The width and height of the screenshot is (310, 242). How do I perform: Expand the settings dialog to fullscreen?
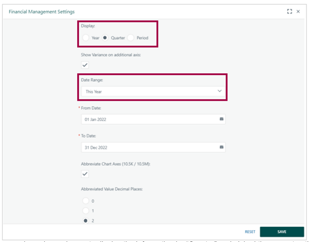(289, 11)
